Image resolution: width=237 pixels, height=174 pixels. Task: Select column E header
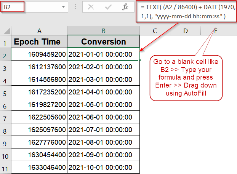(215, 30)
